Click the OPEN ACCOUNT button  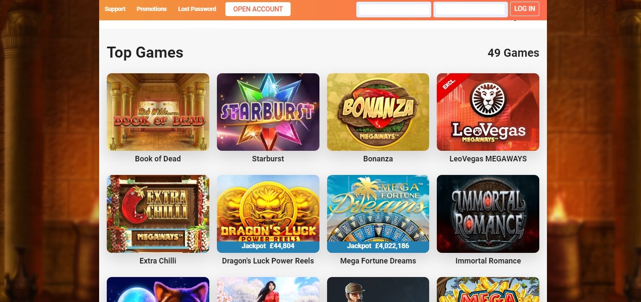pos(258,9)
